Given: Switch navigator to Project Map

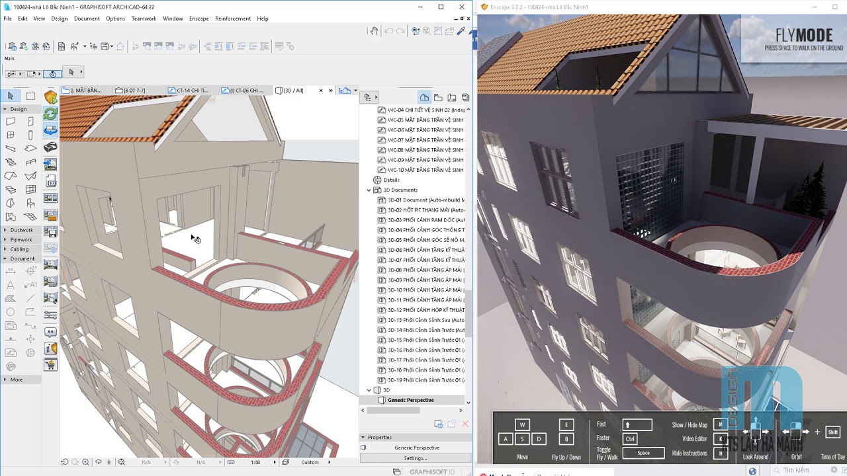Looking at the screenshot, I should [x=424, y=97].
